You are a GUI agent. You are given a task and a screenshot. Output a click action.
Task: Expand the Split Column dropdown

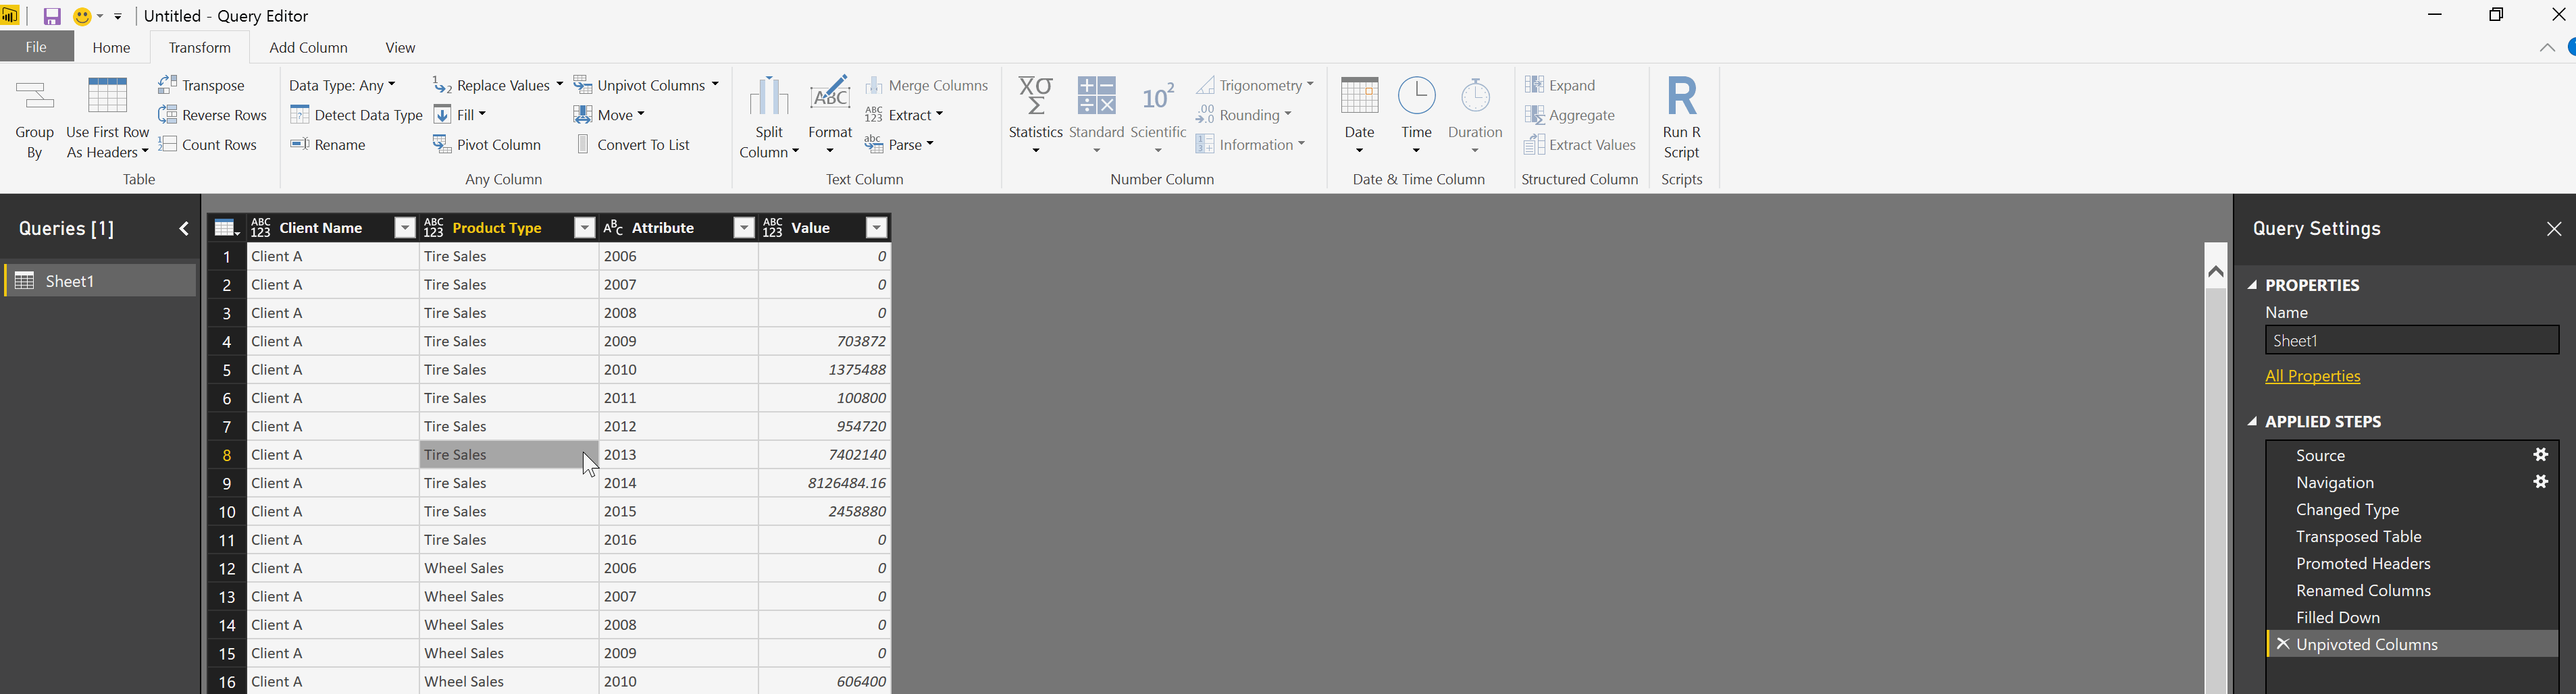[769, 153]
